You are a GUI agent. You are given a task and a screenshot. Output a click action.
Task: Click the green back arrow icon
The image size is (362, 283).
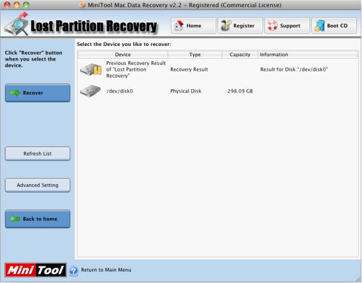click(x=15, y=219)
